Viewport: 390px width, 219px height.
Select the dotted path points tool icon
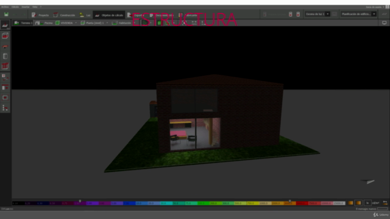click(5, 108)
